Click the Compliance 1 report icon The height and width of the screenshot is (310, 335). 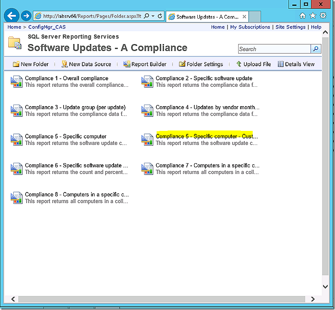click(17, 81)
